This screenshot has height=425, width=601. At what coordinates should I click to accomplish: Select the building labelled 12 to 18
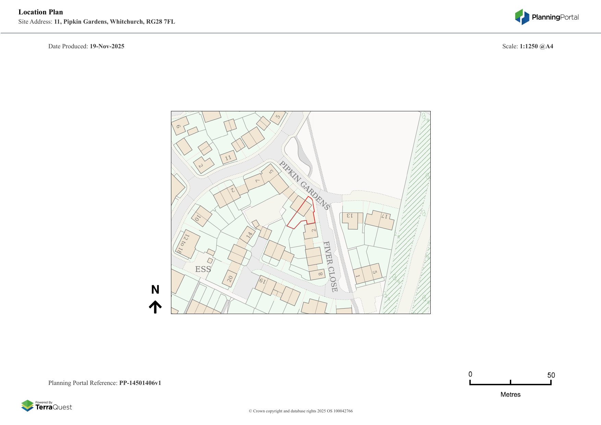point(186,244)
